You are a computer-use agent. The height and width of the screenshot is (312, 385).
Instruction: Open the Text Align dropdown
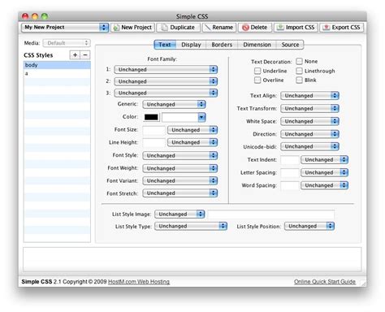(309, 96)
